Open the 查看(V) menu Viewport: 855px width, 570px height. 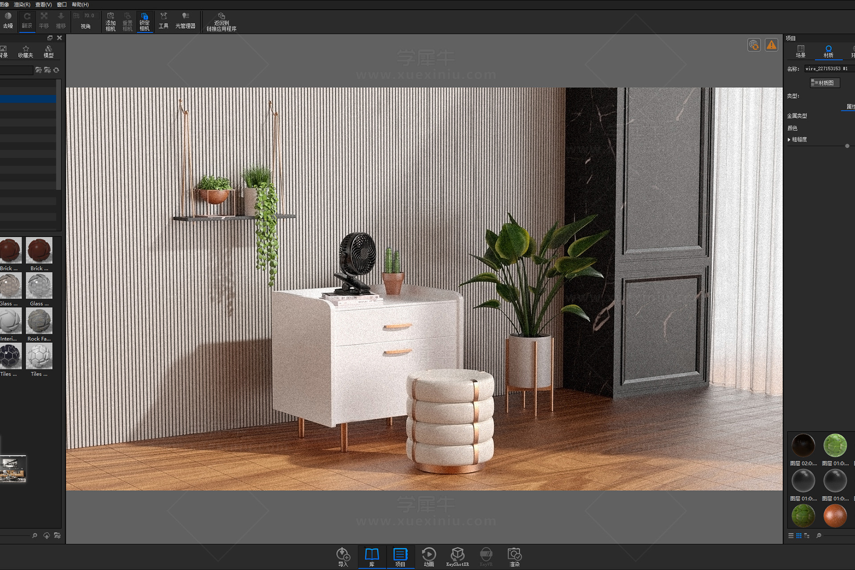tap(43, 4)
